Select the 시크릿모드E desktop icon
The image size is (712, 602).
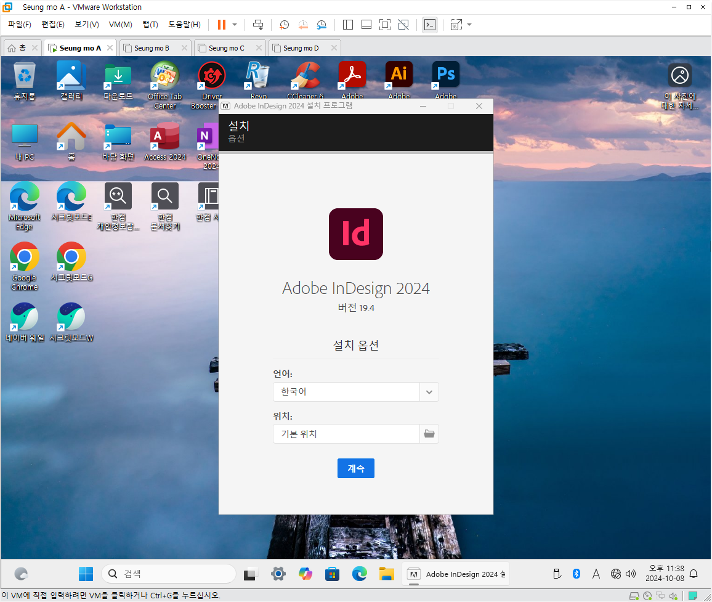click(71, 202)
